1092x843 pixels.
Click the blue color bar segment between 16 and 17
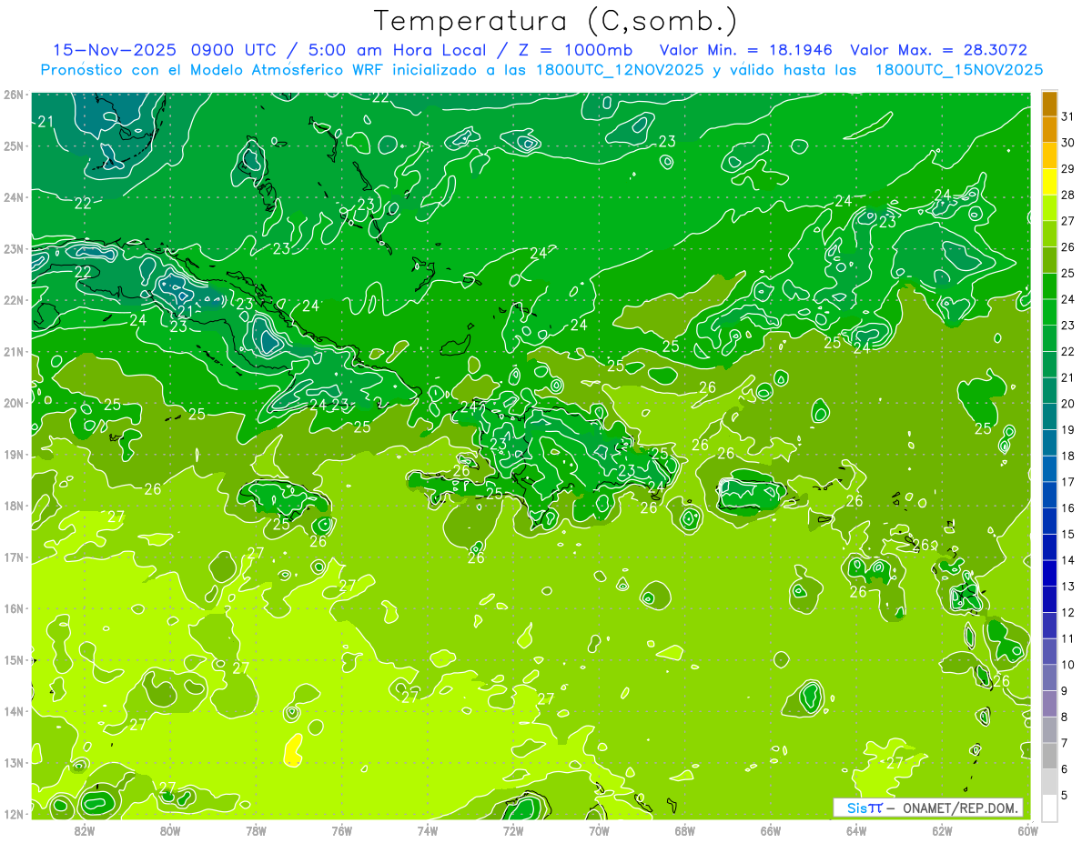pyautogui.click(x=1049, y=495)
